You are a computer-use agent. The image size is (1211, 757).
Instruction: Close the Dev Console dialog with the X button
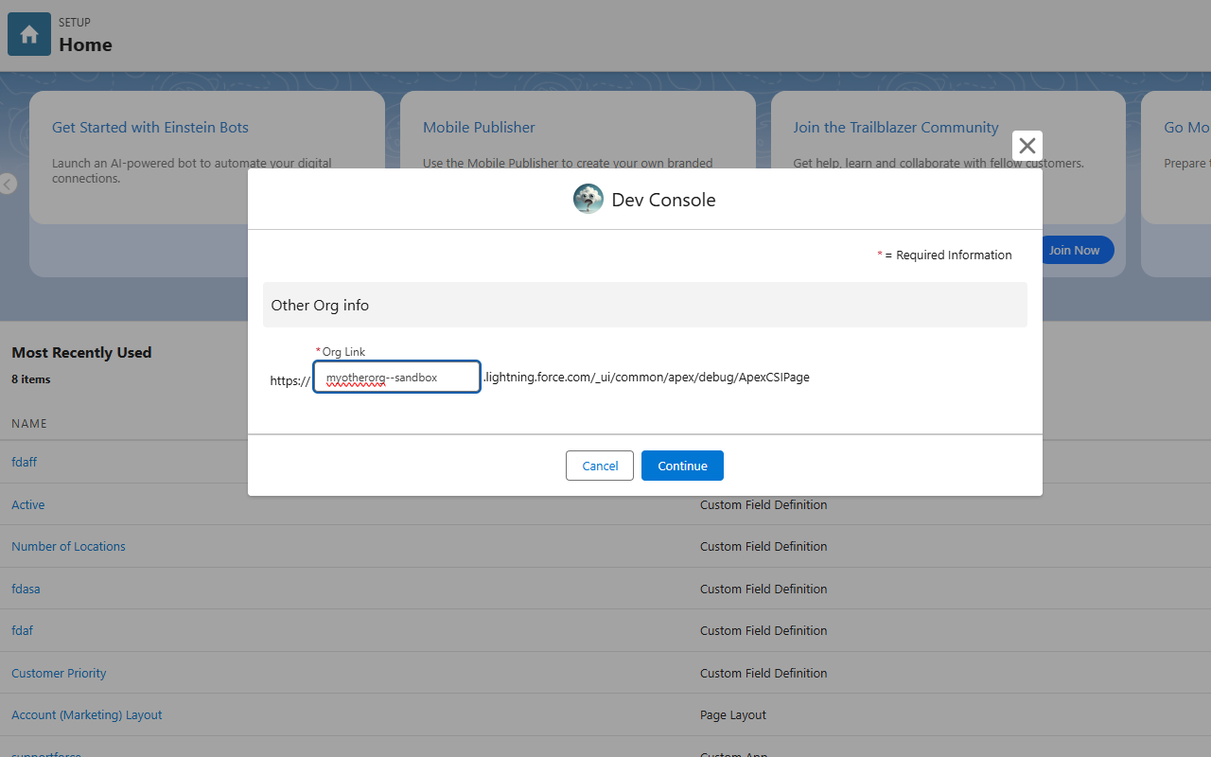click(x=1027, y=146)
